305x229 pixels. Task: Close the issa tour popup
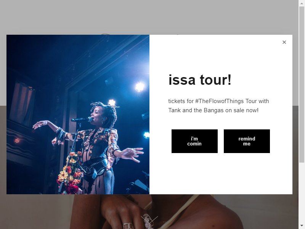tap(284, 42)
